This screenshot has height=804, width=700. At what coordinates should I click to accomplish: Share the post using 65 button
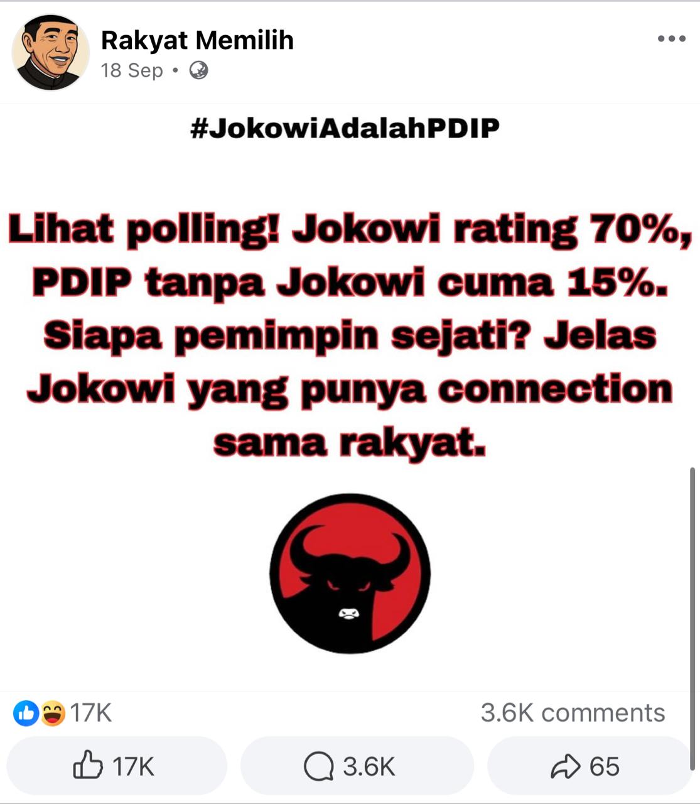[x=589, y=766]
